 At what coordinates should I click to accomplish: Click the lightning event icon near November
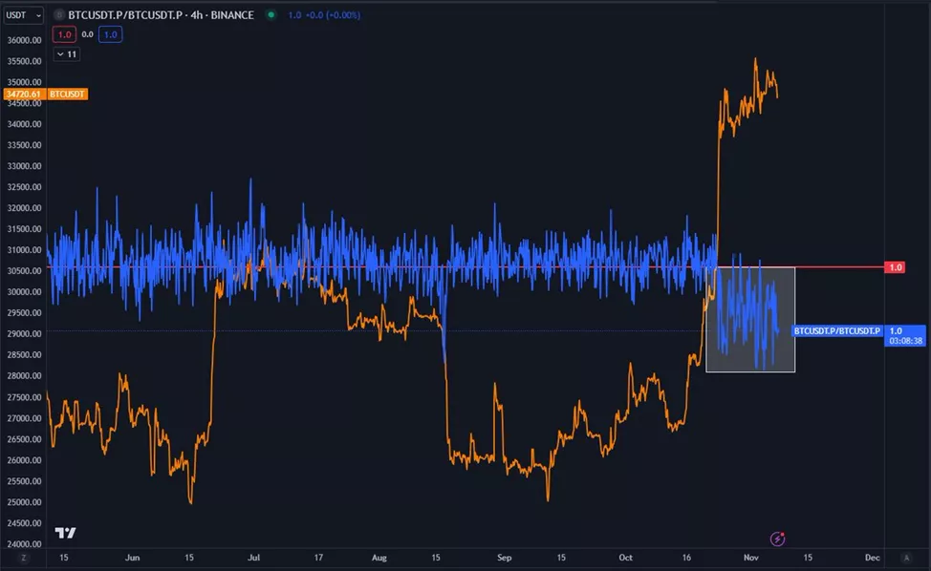(777, 539)
